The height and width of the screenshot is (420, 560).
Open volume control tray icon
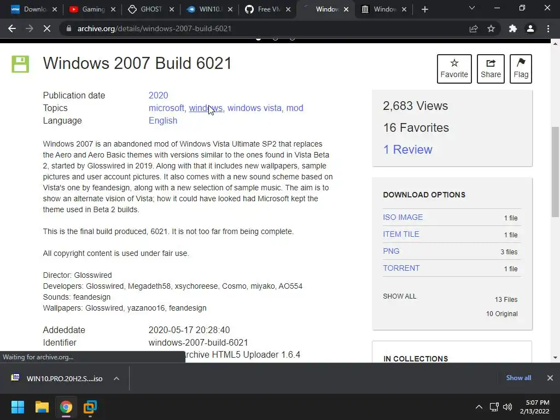click(x=507, y=407)
